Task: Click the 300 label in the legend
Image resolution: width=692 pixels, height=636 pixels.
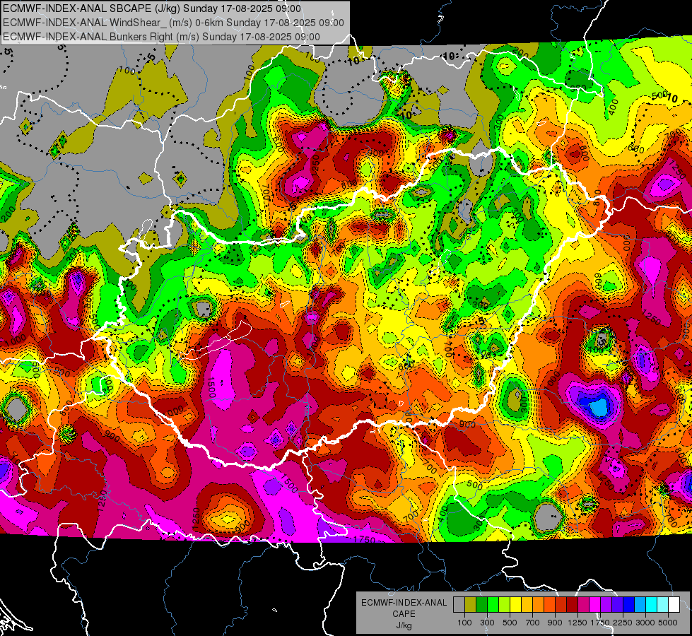Action: click(487, 623)
